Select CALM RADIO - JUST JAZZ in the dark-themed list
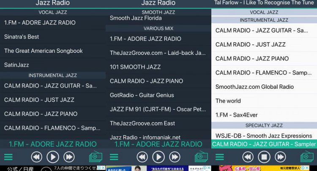The image size is (317, 171). click(x=53, y=100)
